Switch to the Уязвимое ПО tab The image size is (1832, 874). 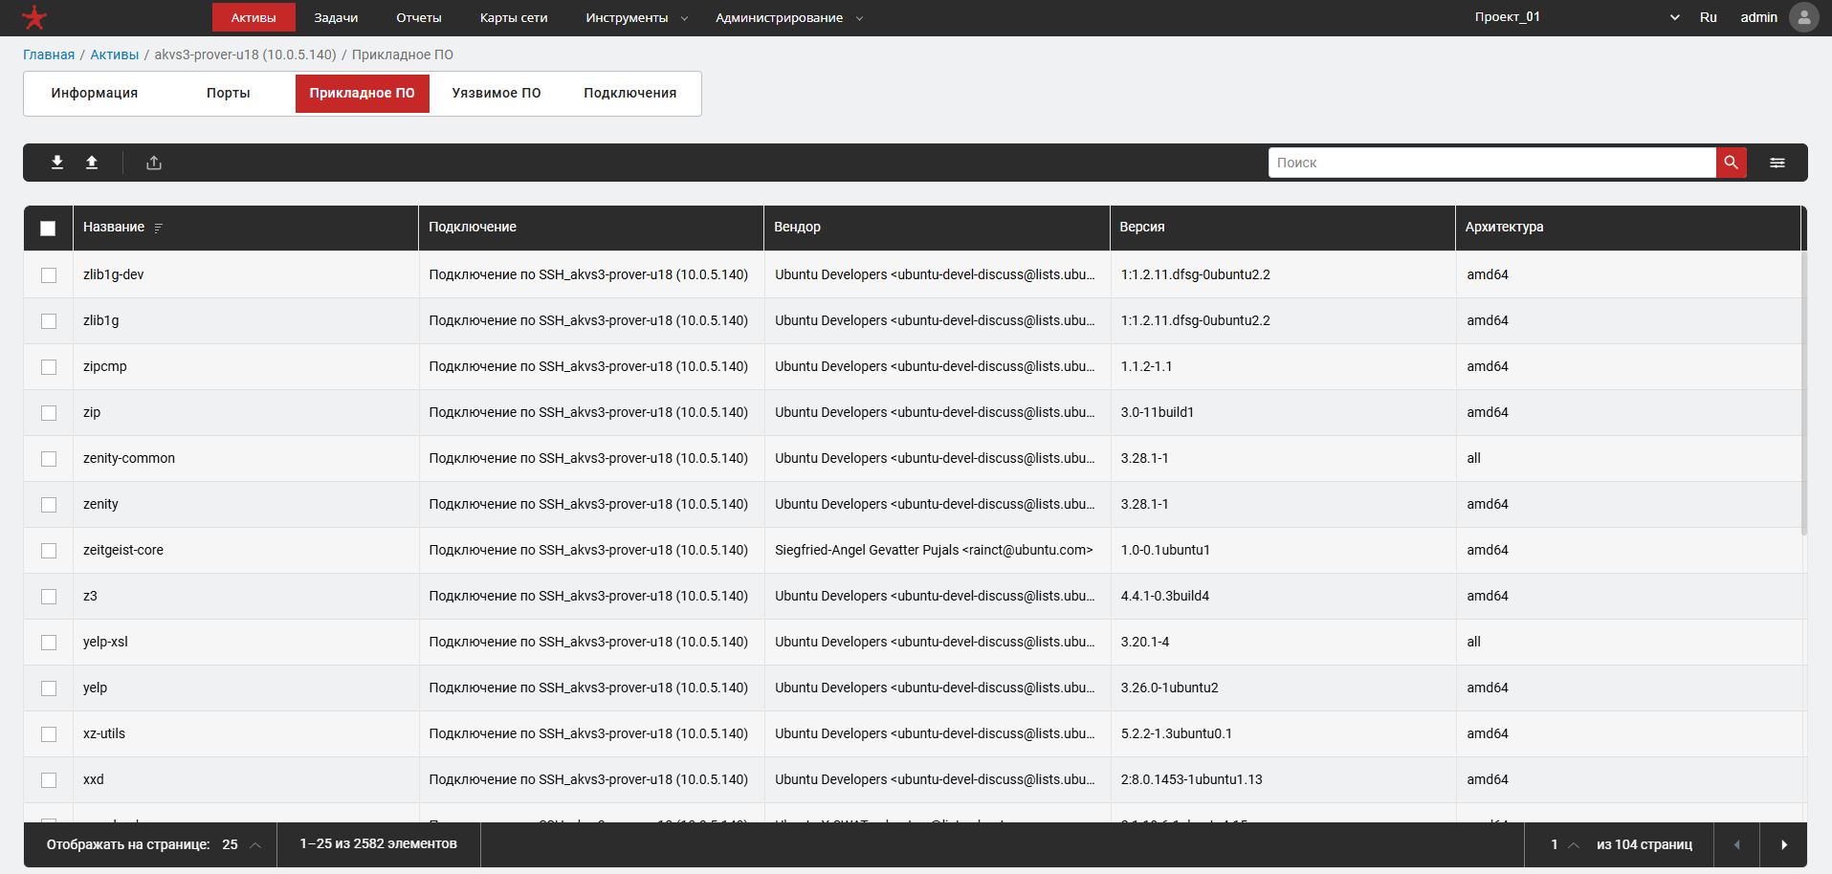point(497,94)
